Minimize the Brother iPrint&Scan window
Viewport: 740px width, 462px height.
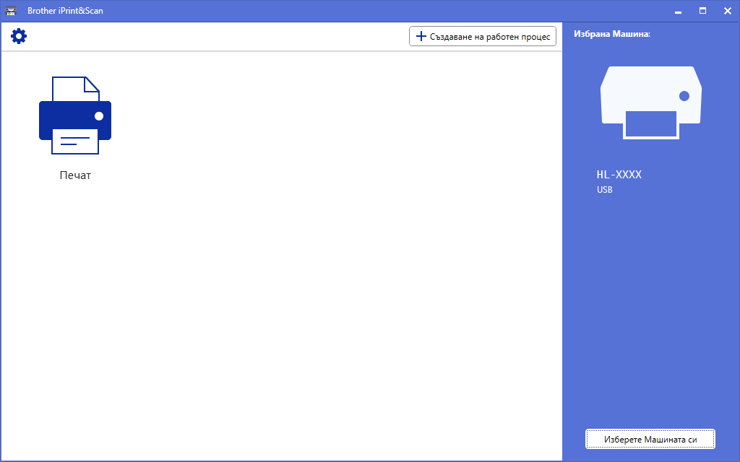(678, 11)
